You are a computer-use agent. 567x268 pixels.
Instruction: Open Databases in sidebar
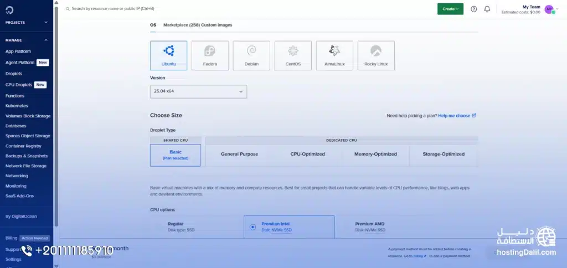pyautogui.click(x=16, y=126)
